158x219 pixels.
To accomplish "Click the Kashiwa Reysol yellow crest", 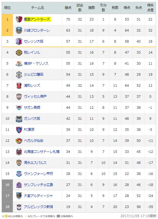I will 19,52.
